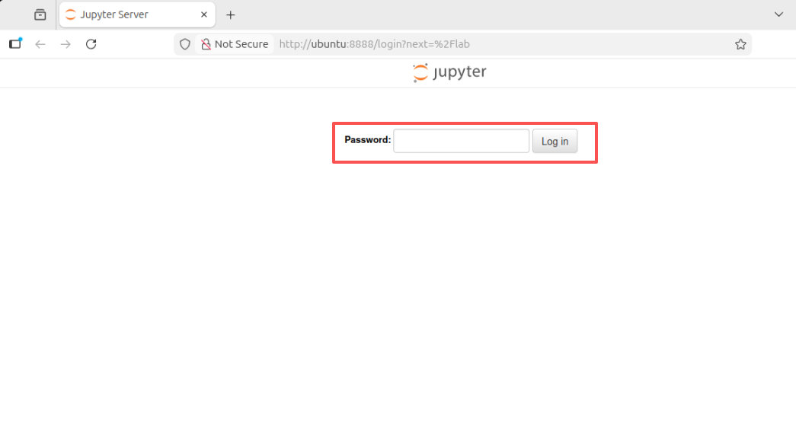
Task: Click the Password: label text
Action: (x=368, y=140)
